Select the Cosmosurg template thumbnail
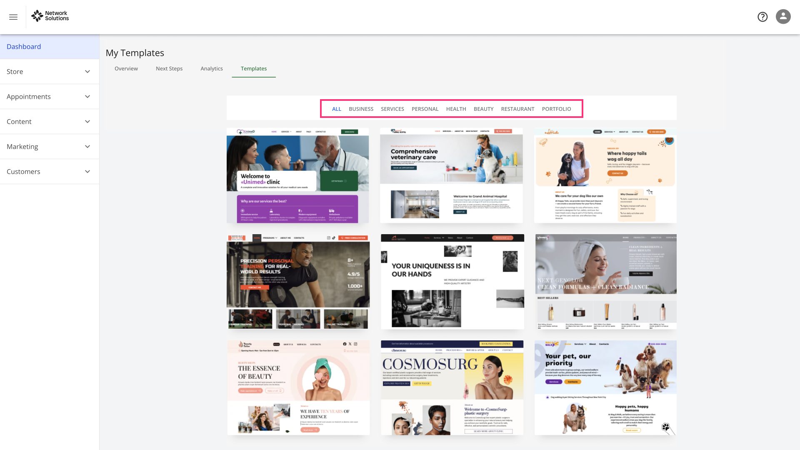The height and width of the screenshot is (450, 800). (x=452, y=388)
